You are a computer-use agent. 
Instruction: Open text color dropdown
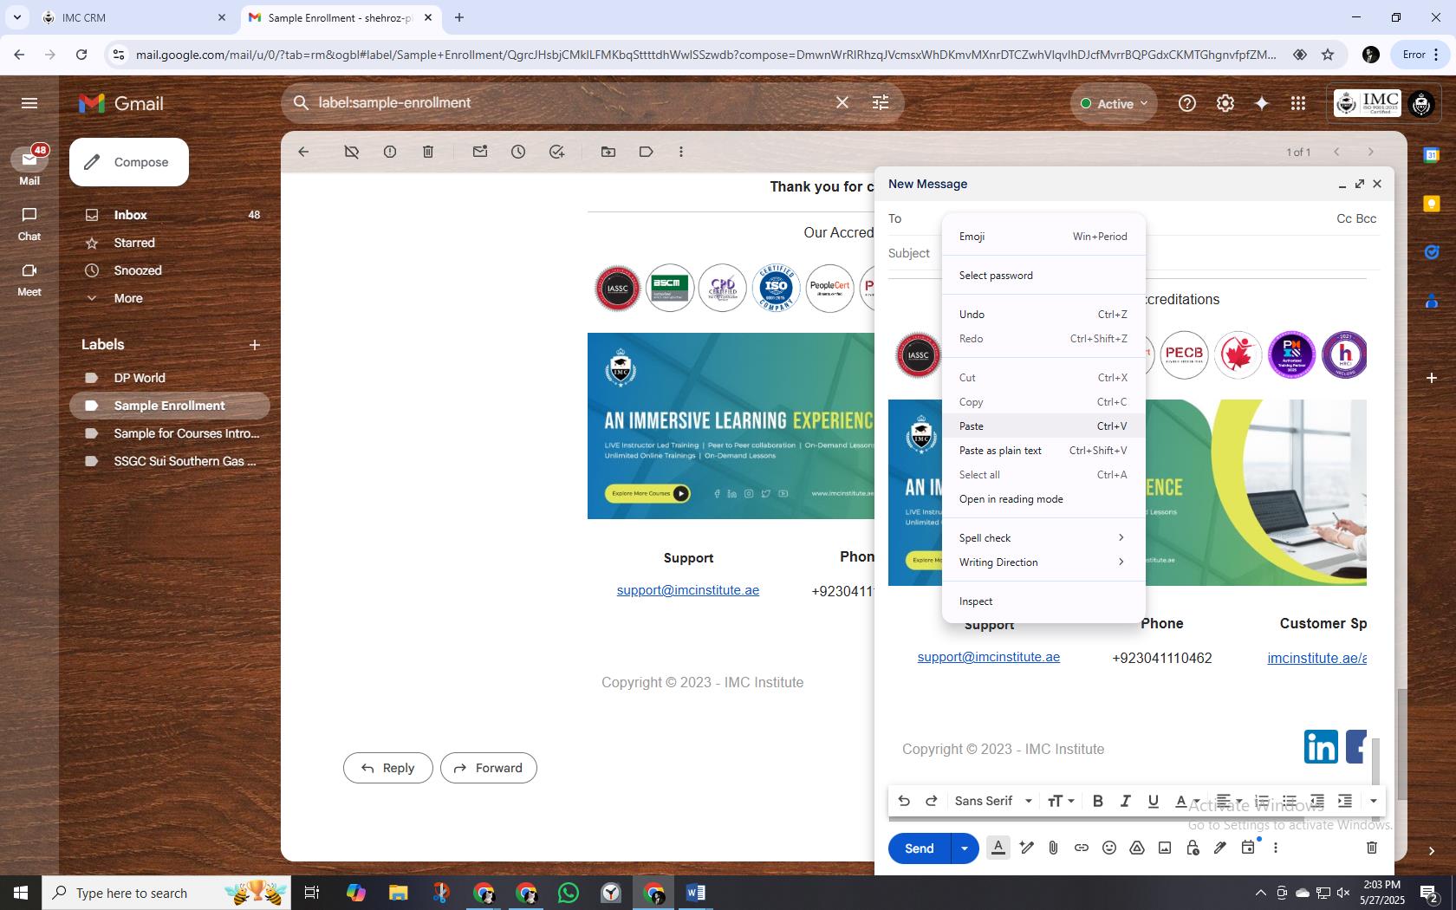tap(1186, 801)
